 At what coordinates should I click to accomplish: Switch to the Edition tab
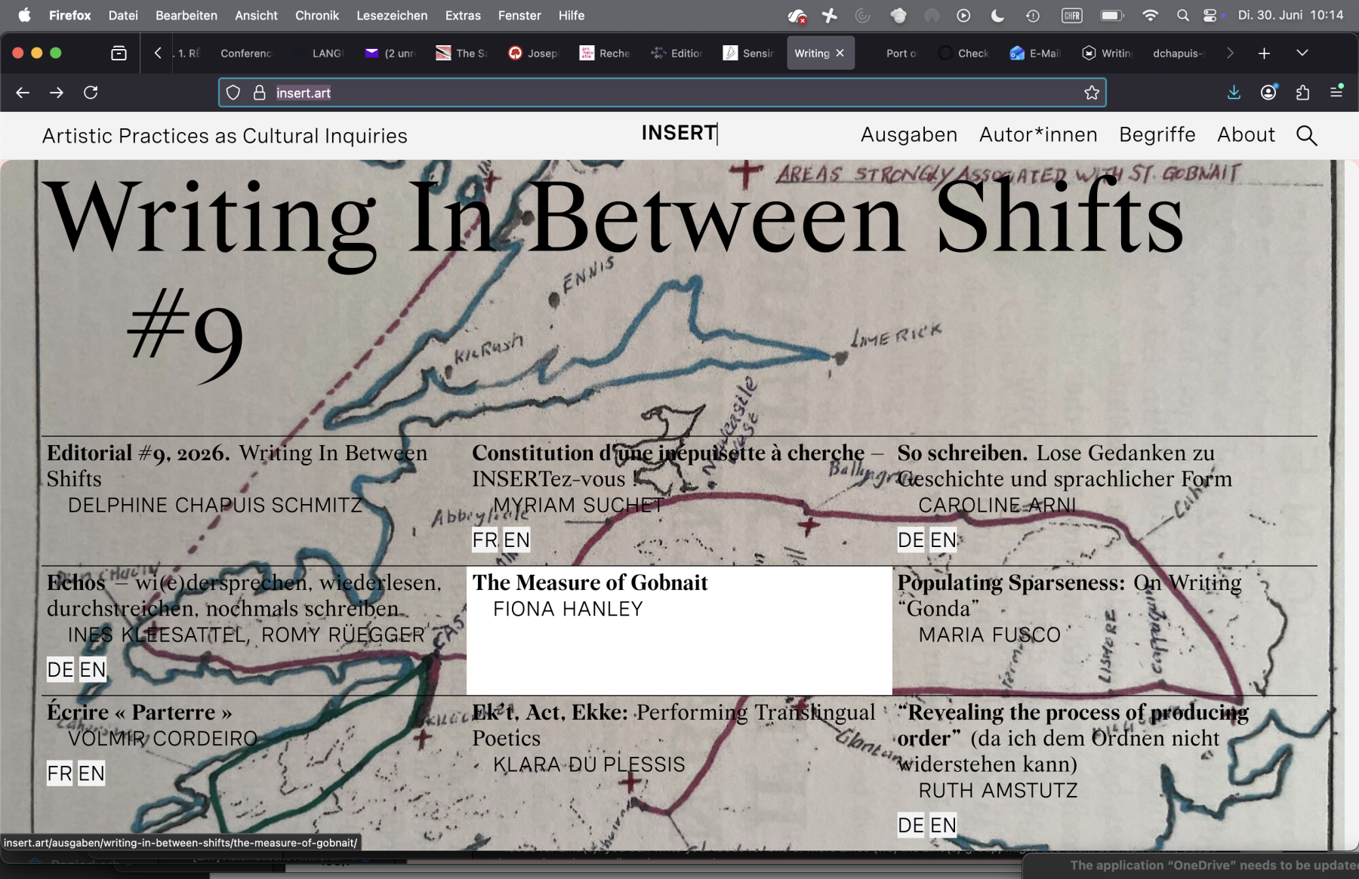[676, 53]
